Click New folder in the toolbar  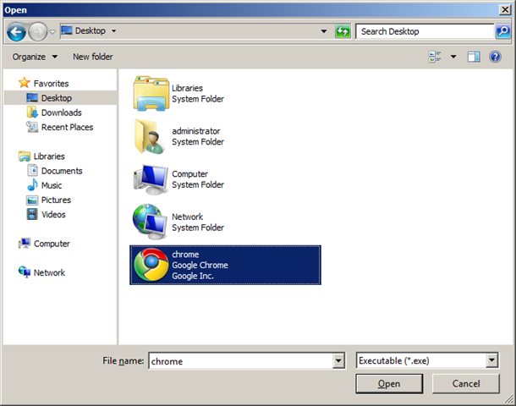click(92, 57)
